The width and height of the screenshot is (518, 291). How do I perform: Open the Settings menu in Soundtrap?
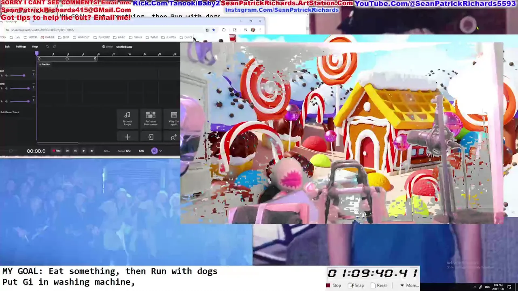pos(21,46)
